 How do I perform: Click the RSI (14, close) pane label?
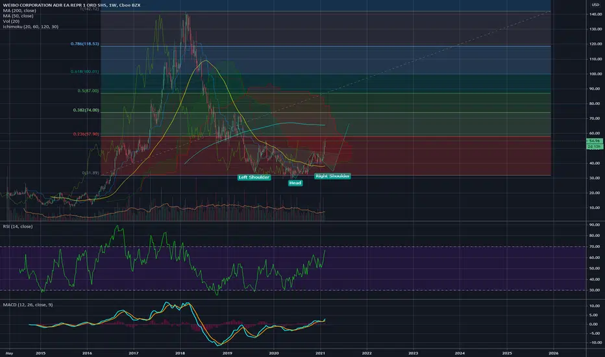pyautogui.click(x=18, y=227)
